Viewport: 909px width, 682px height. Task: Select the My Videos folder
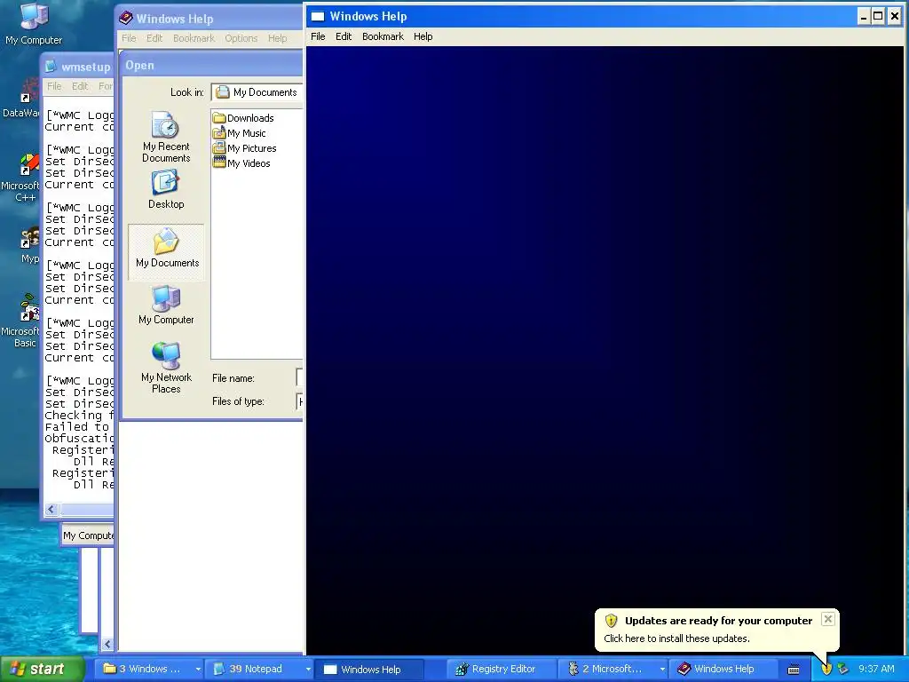tap(241, 163)
